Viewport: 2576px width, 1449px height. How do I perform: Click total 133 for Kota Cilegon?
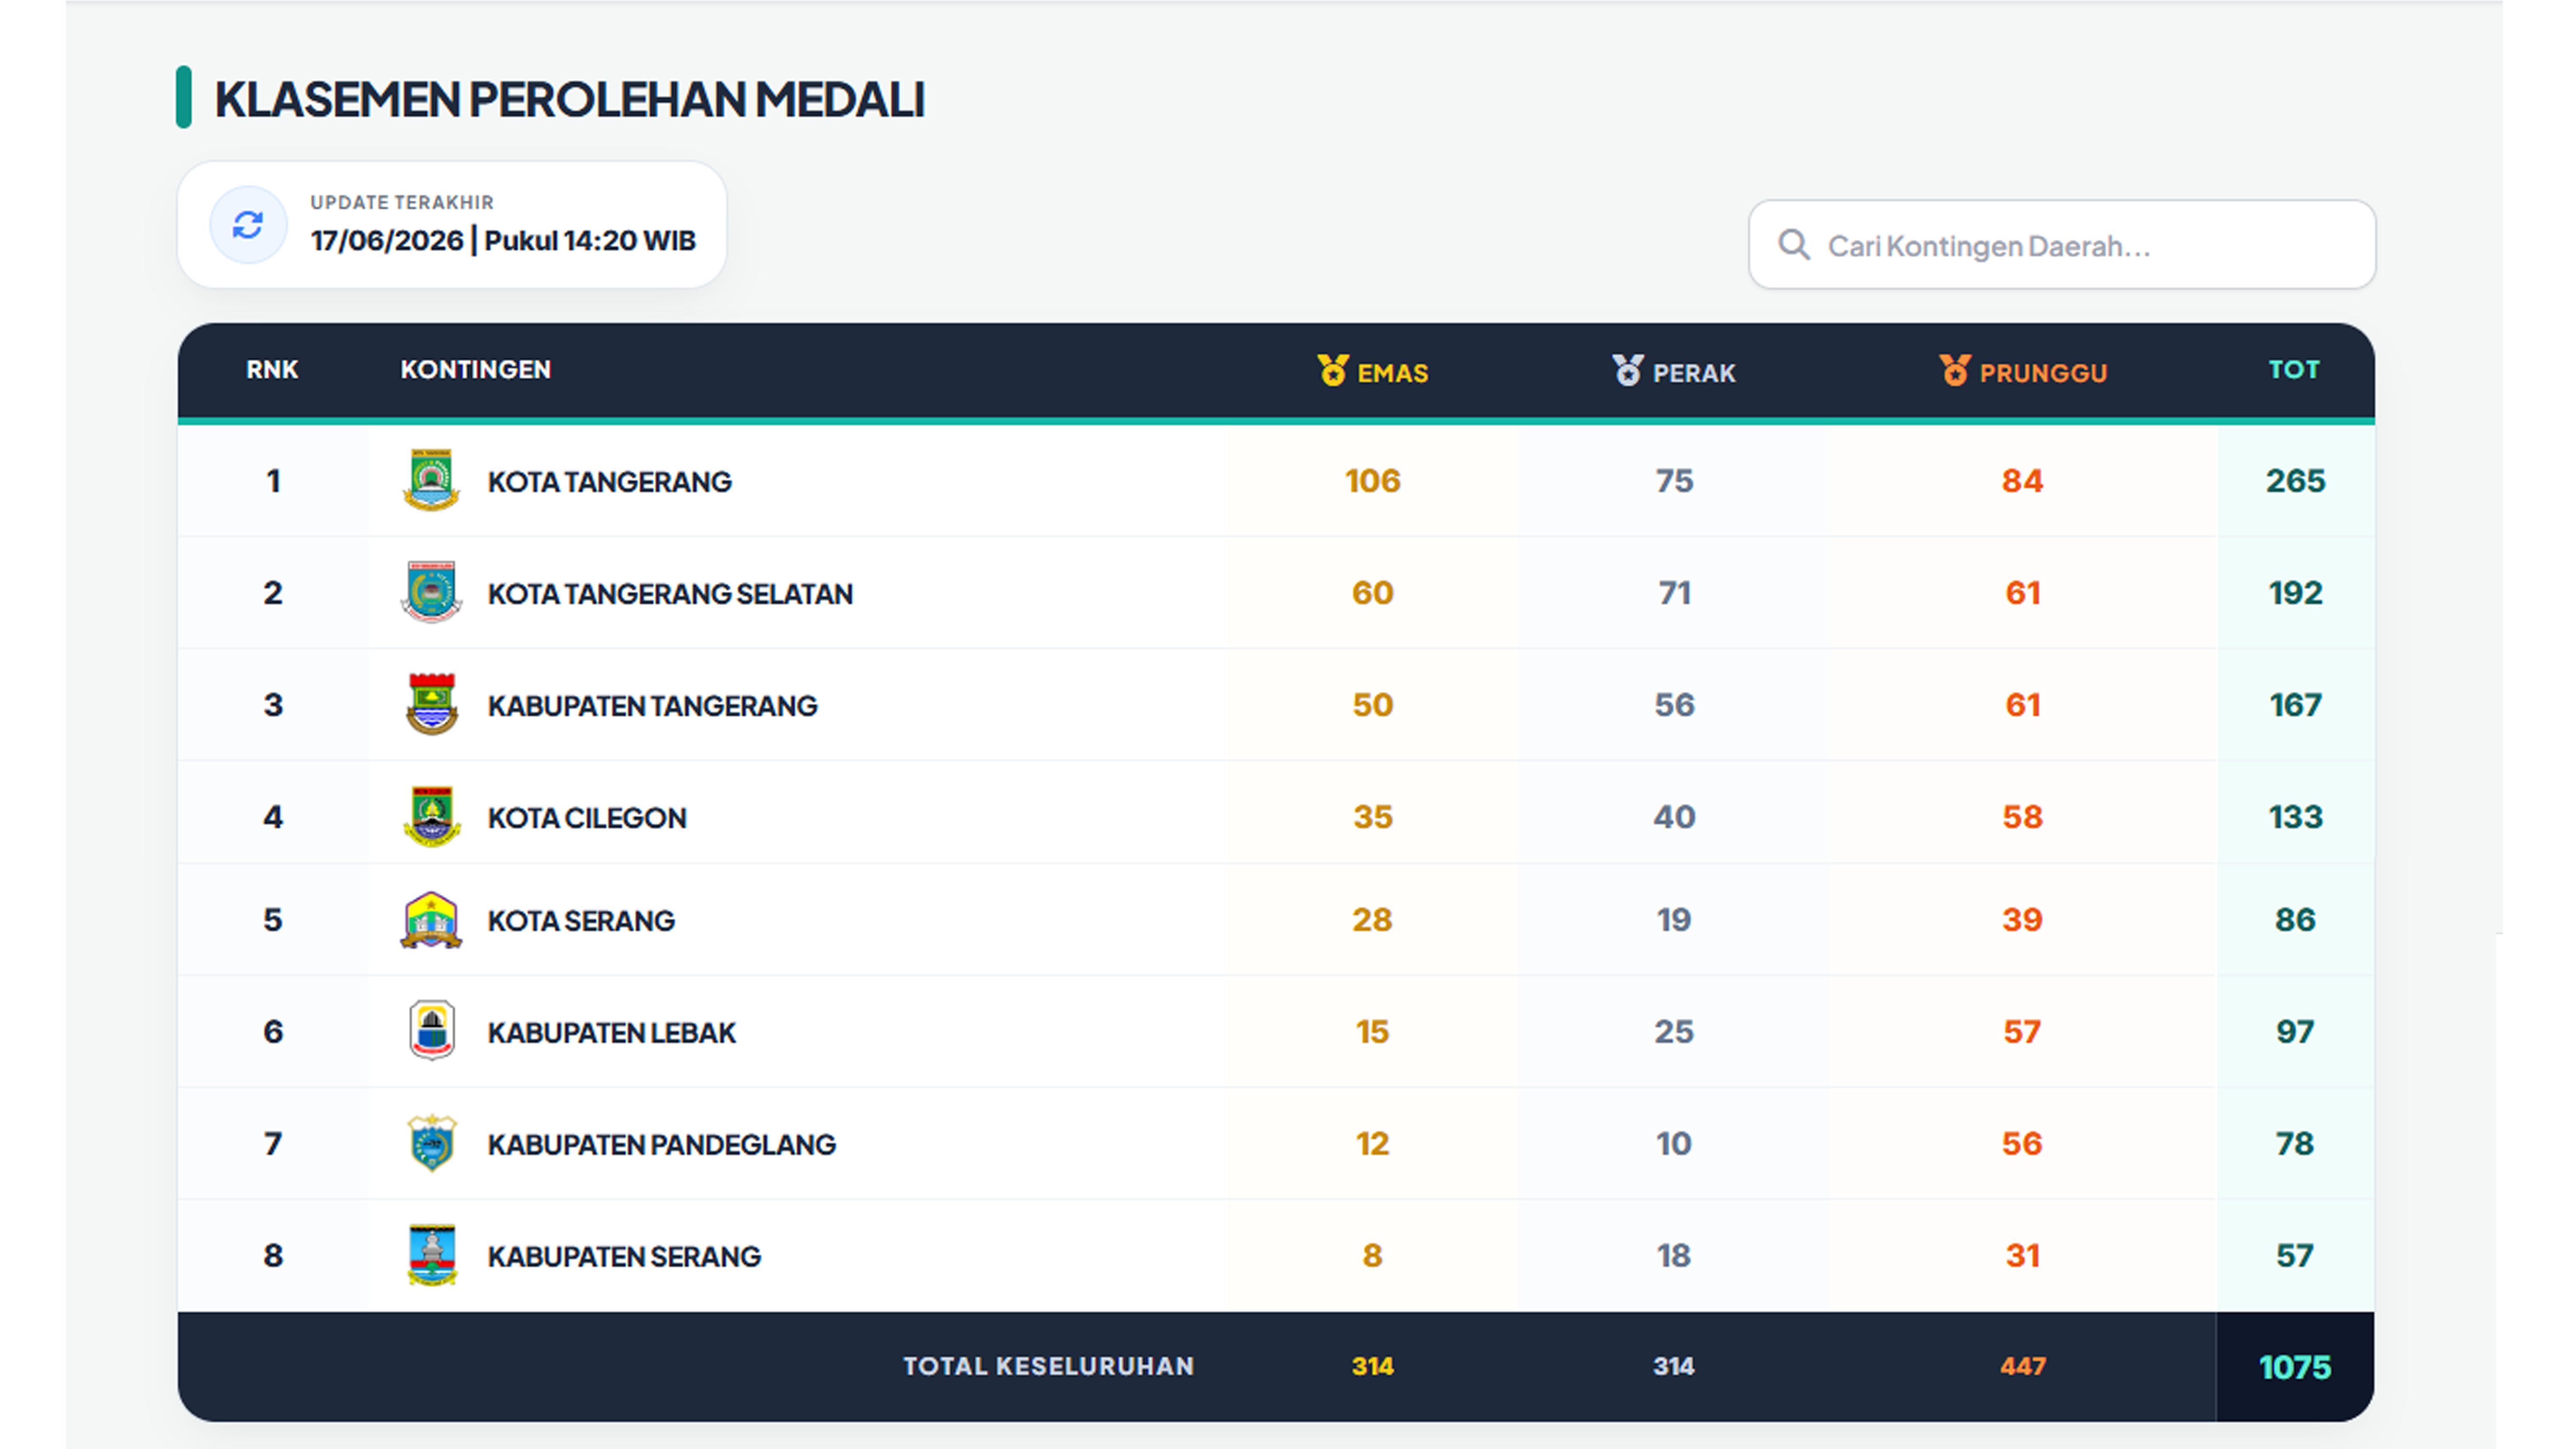point(2296,817)
